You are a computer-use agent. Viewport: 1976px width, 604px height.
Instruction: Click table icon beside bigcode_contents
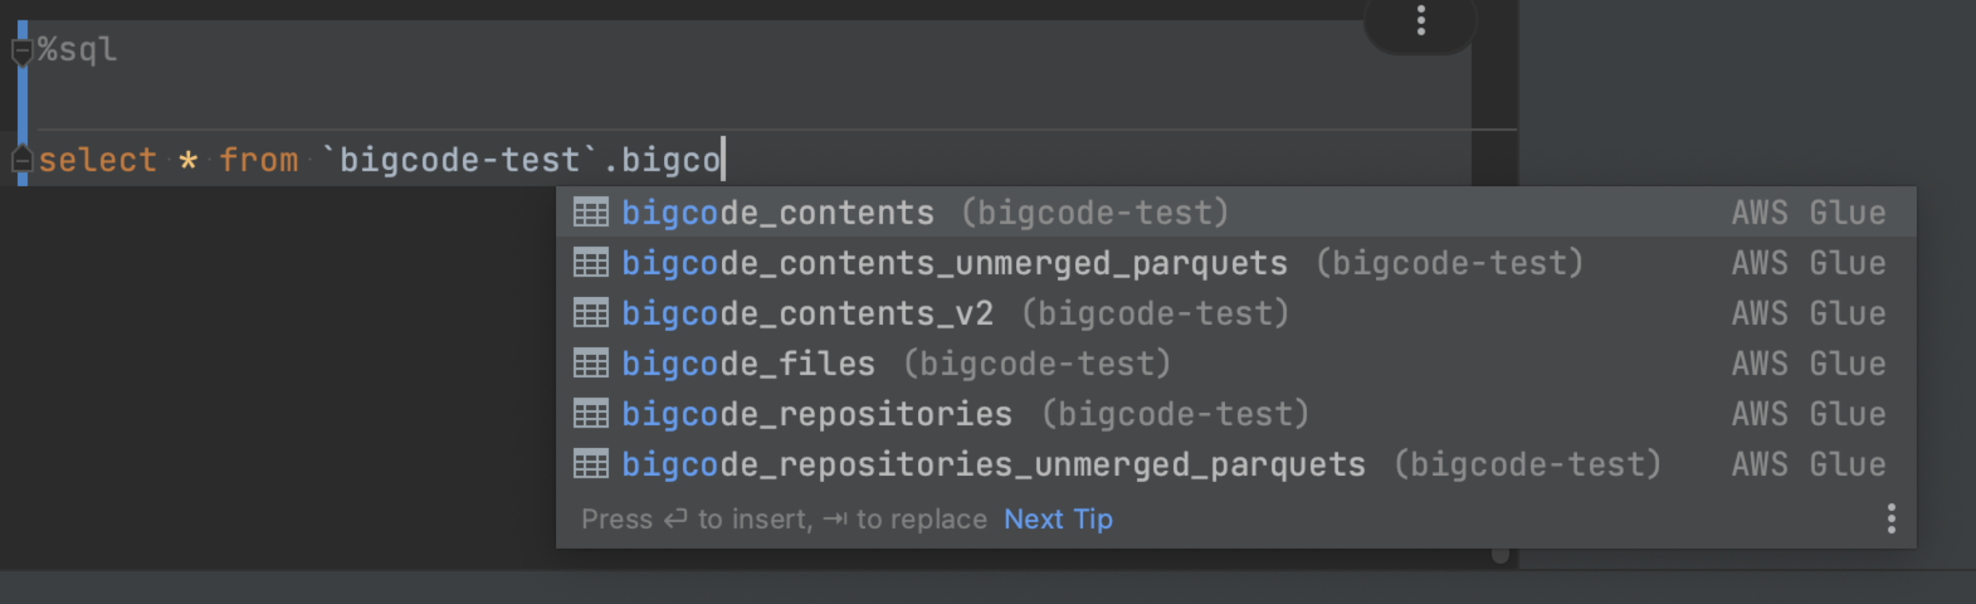[x=591, y=212]
